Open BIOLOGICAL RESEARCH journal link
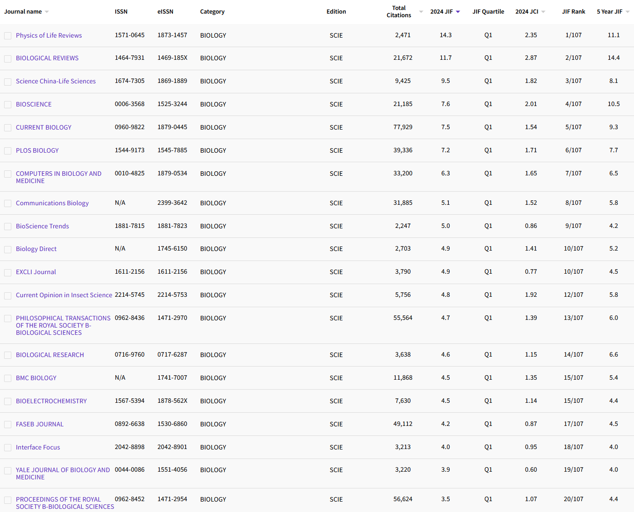Viewport: 634px width, 512px height. (x=50, y=355)
